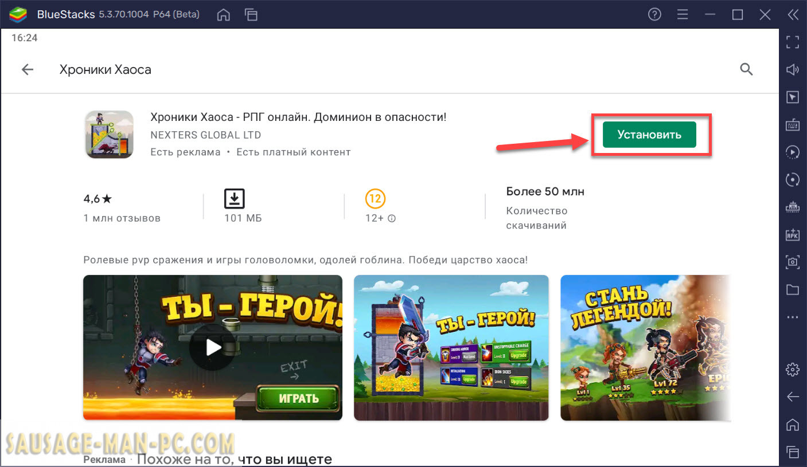Click the Android home button in sidebar
The width and height of the screenshot is (807, 467).
pos(793,424)
